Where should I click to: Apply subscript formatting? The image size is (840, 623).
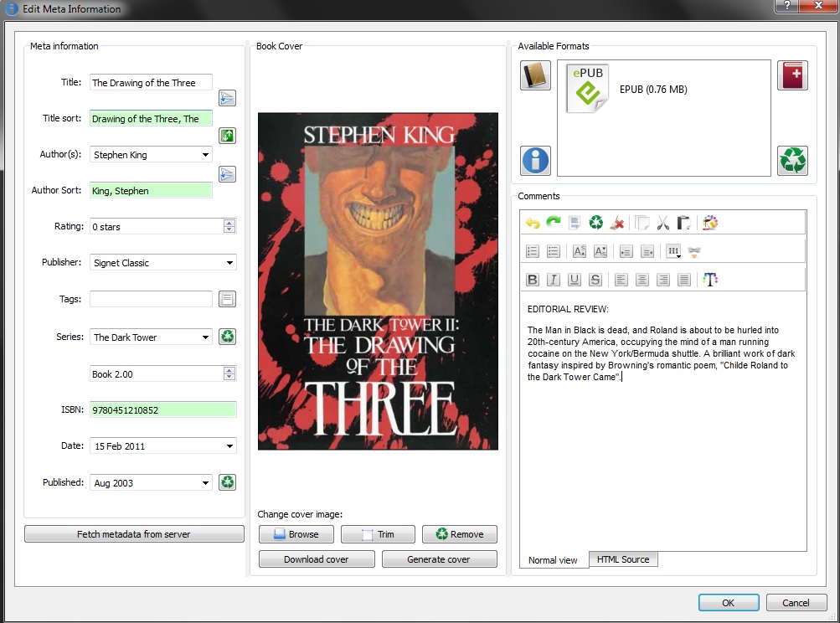(x=600, y=251)
